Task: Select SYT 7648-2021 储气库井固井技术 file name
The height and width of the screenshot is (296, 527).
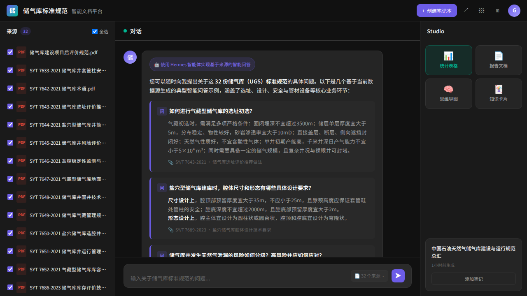Action: (x=68, y=197)
